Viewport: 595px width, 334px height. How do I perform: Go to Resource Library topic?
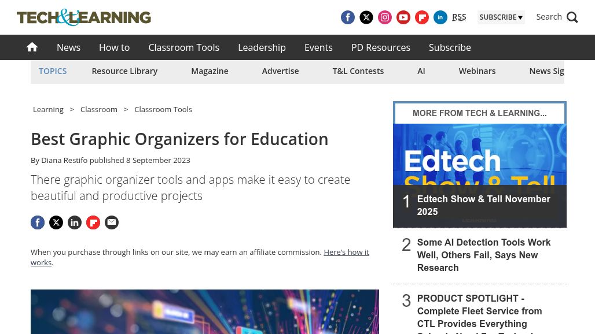coord(124,71)
